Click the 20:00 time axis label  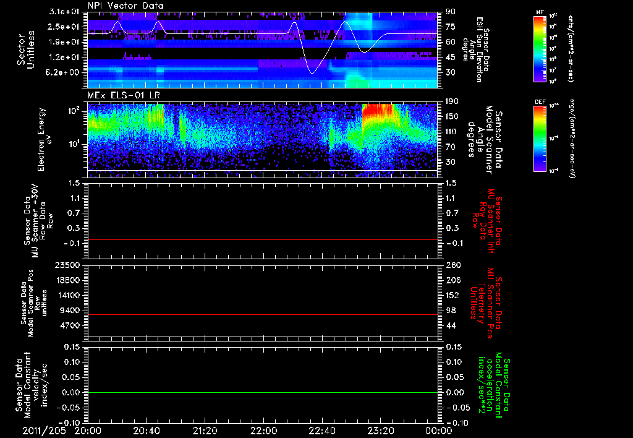point(88,431)
